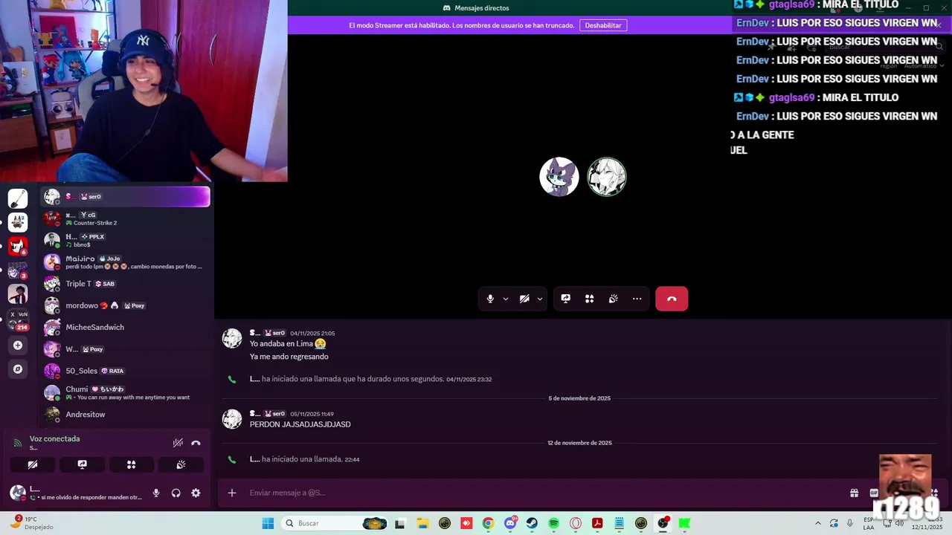Open DM playing Counter-Strike 2

125,218
